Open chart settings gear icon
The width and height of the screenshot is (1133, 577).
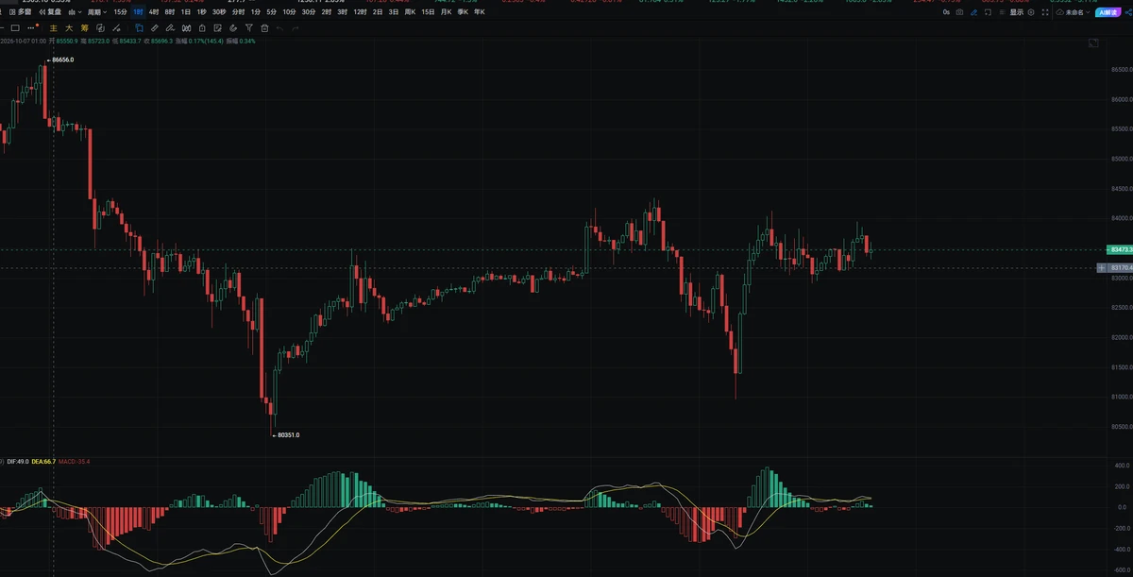click(x=1031, y=12)
